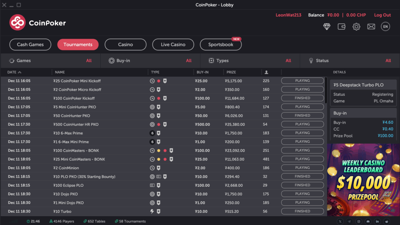Image resolution: width=400 pixels, height=225 pixels.
Task: Open the wallet cashier icon
Action: click(x=341, y=27)
